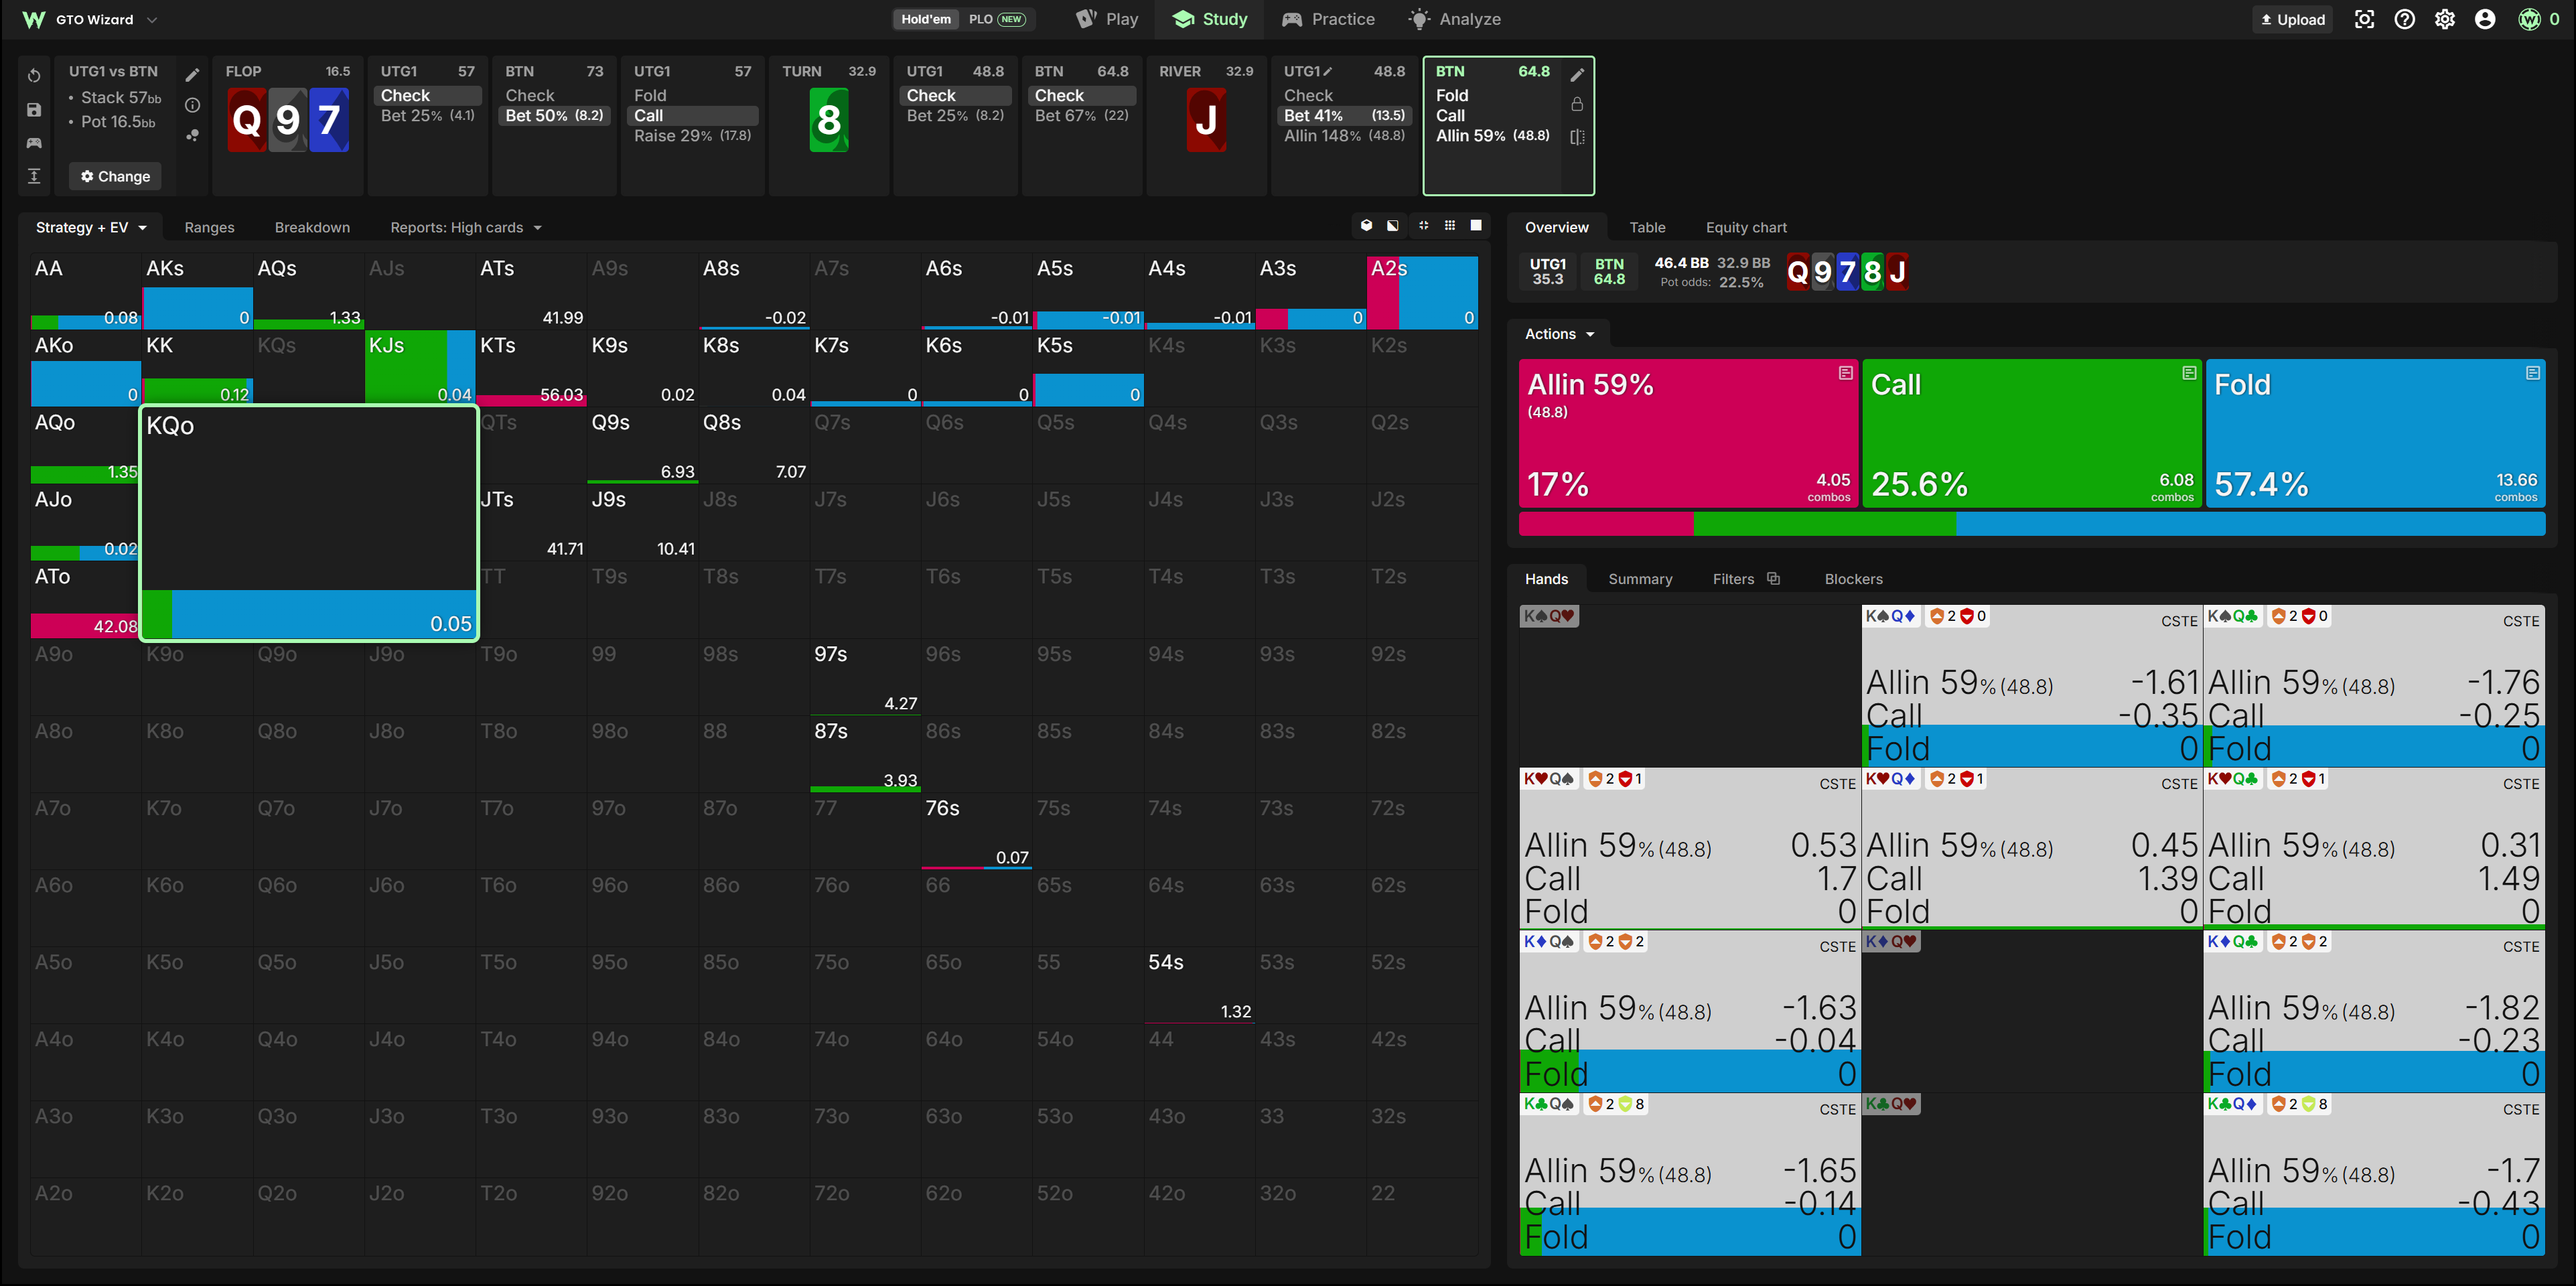The image size is (2576, 1286).
Task: Open the info icon beside Stack 57bb
Action: click(193, 105)
